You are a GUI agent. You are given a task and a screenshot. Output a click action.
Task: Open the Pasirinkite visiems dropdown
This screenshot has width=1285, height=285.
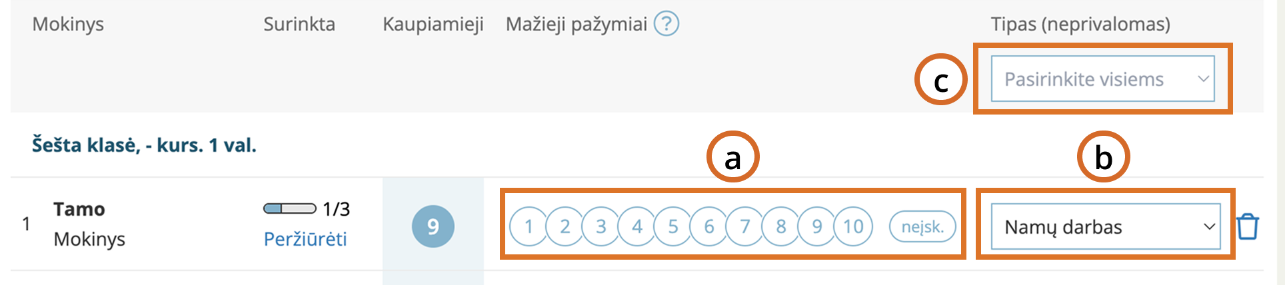pyautogui.click(x=1102, y=79)
